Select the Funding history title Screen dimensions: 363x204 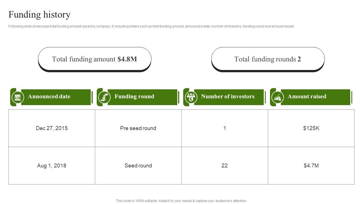click(x=39, y=14)
